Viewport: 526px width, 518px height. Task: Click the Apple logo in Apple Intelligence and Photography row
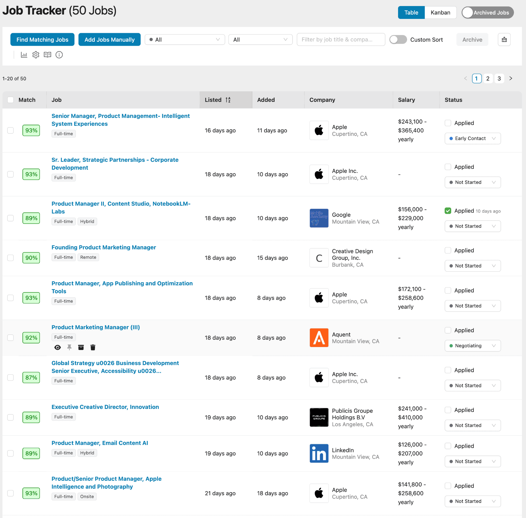click(x=319, y=493)
